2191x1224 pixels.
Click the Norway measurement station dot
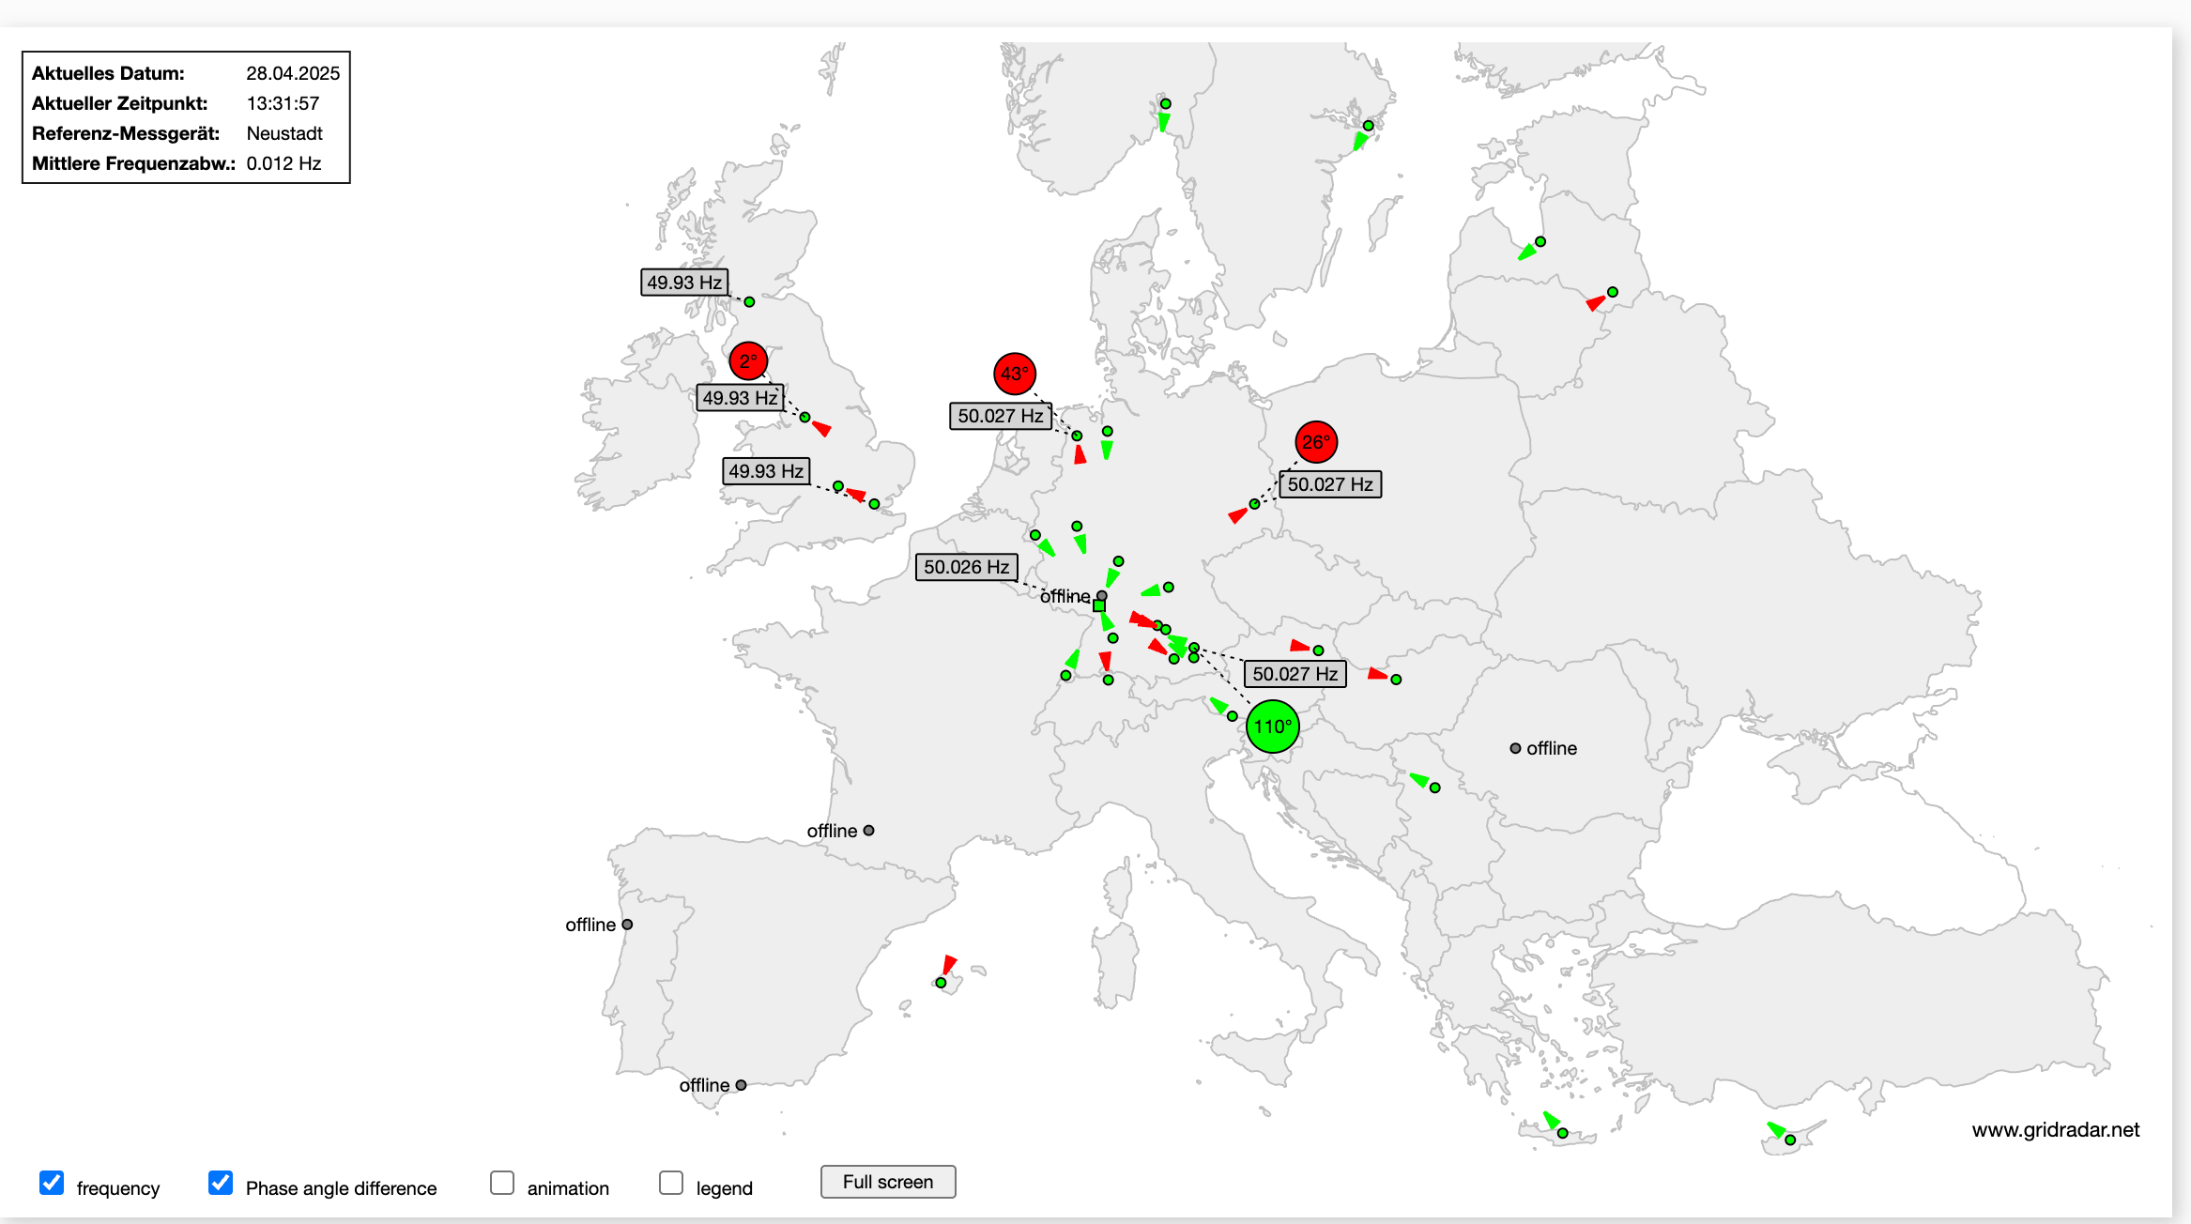click(1165, 104)
